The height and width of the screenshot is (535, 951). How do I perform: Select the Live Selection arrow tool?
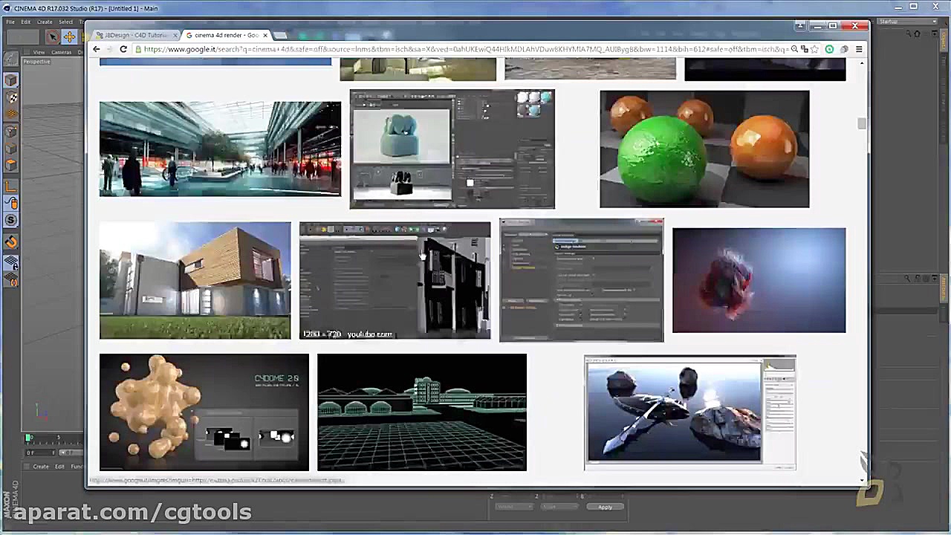coord(53,36)
